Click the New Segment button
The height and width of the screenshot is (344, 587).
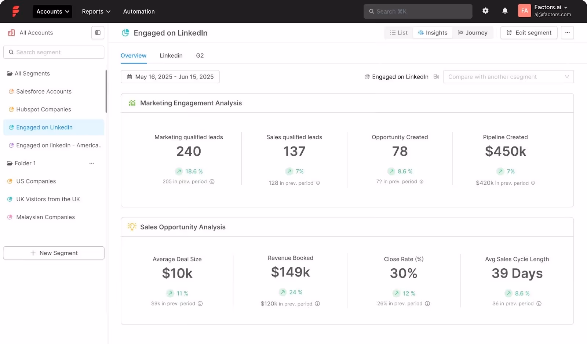(54, 253)
